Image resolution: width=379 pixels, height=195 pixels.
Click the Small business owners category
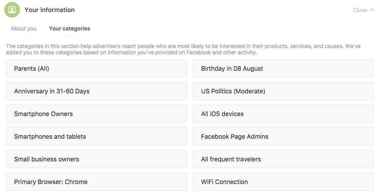pos(96,159)
